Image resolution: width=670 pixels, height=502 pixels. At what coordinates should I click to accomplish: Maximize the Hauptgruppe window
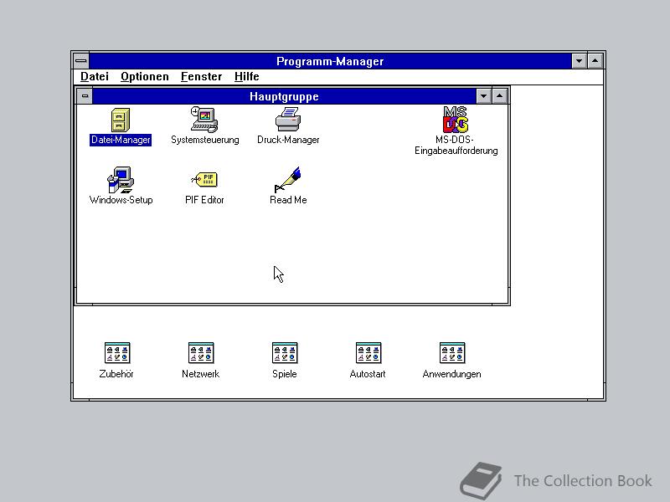tap(499, 96)
